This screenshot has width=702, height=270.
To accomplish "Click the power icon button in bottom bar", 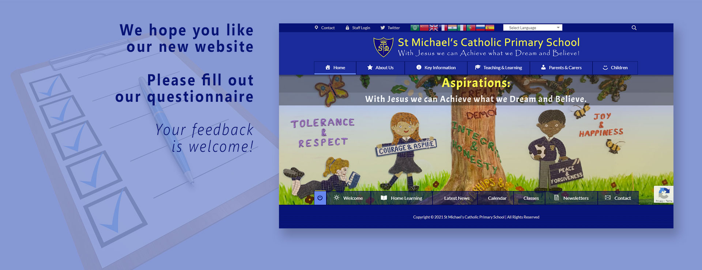I will pos(320,198).
